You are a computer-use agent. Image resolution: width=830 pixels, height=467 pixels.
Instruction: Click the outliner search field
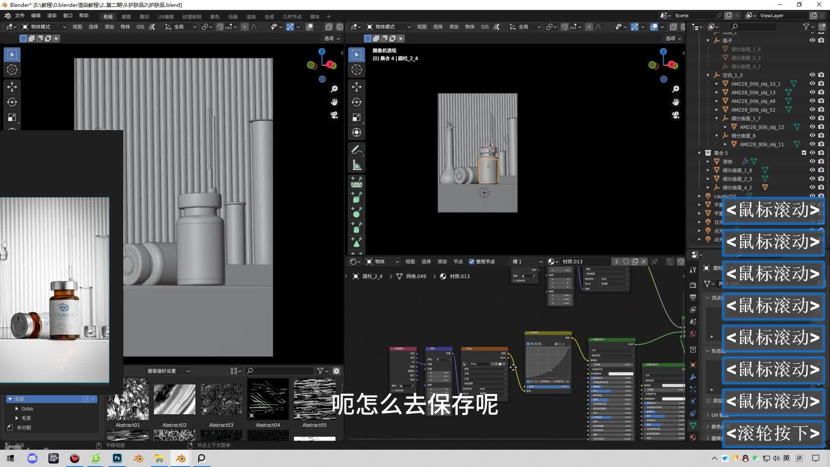pyautogui.click(x=753, y=27)
